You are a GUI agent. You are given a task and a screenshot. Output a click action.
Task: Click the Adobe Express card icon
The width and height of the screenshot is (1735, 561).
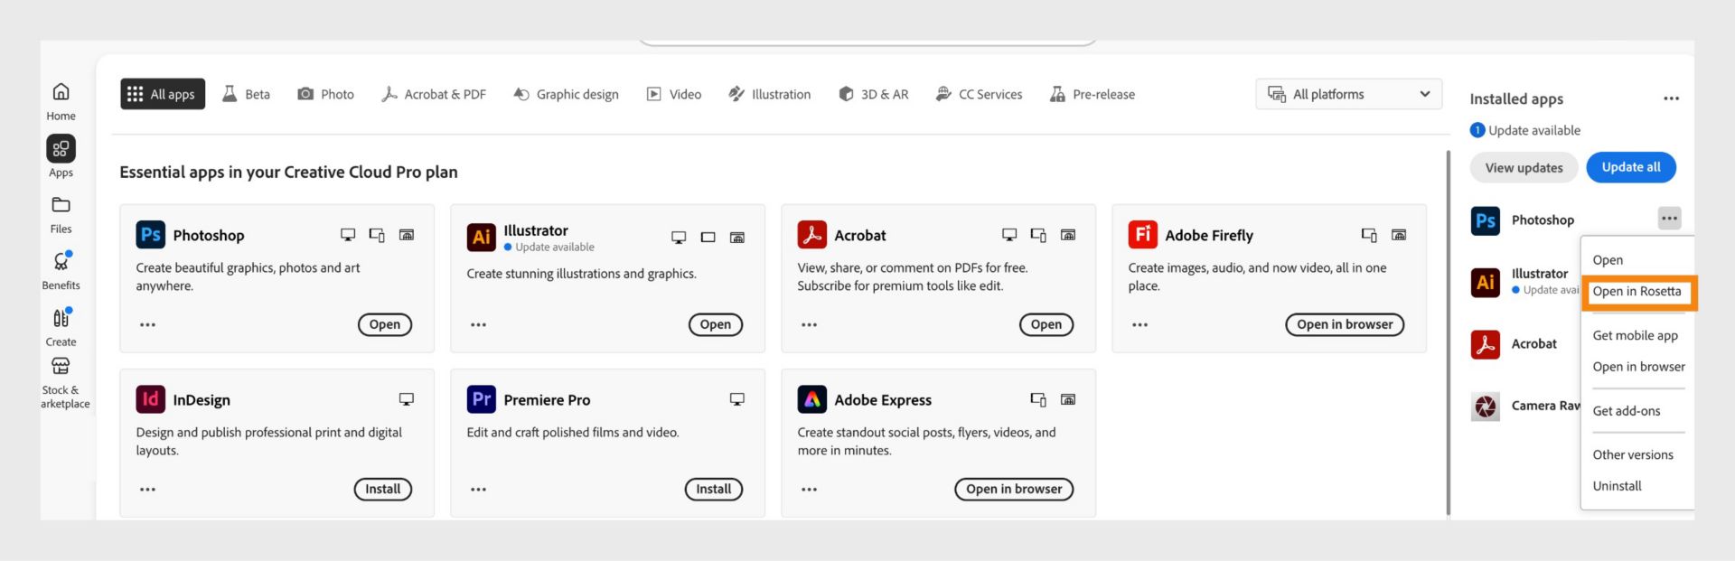tap(811, 399)
